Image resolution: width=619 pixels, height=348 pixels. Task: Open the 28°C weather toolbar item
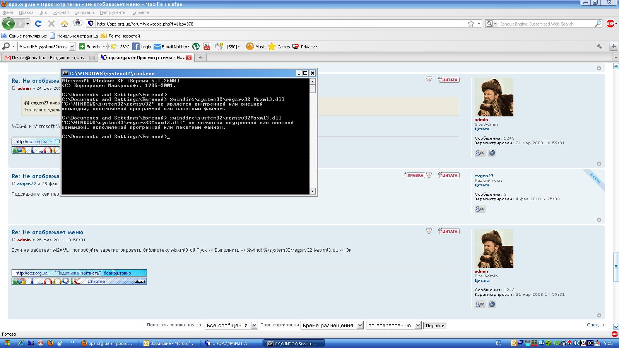click(120, 46)
